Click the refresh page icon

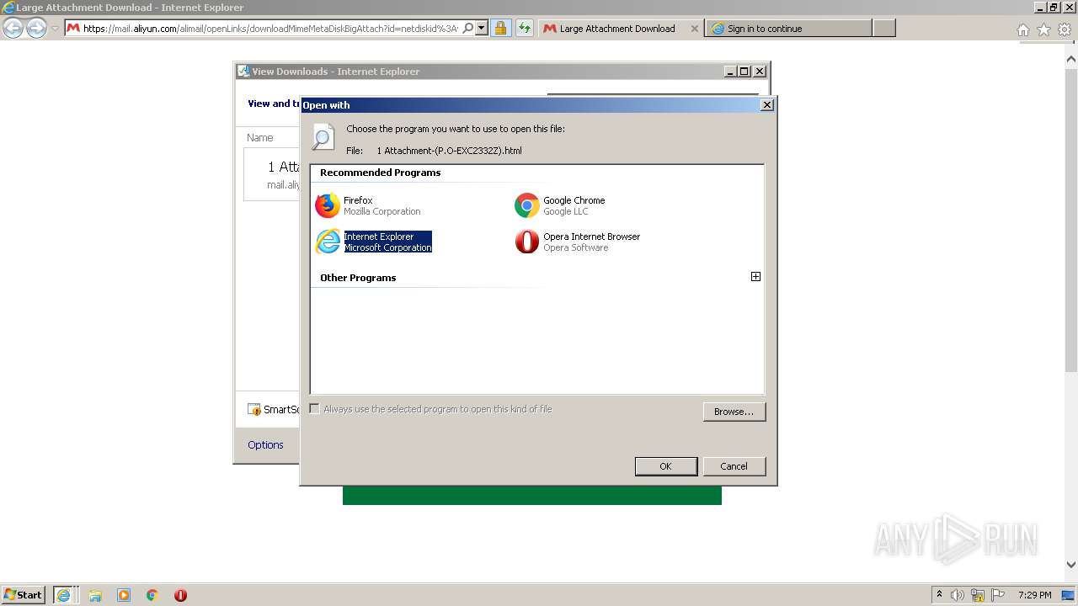525,29
